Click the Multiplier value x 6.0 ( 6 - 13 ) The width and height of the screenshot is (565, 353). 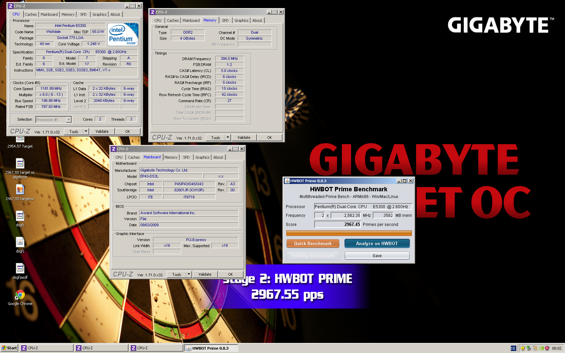coord(51,94)
